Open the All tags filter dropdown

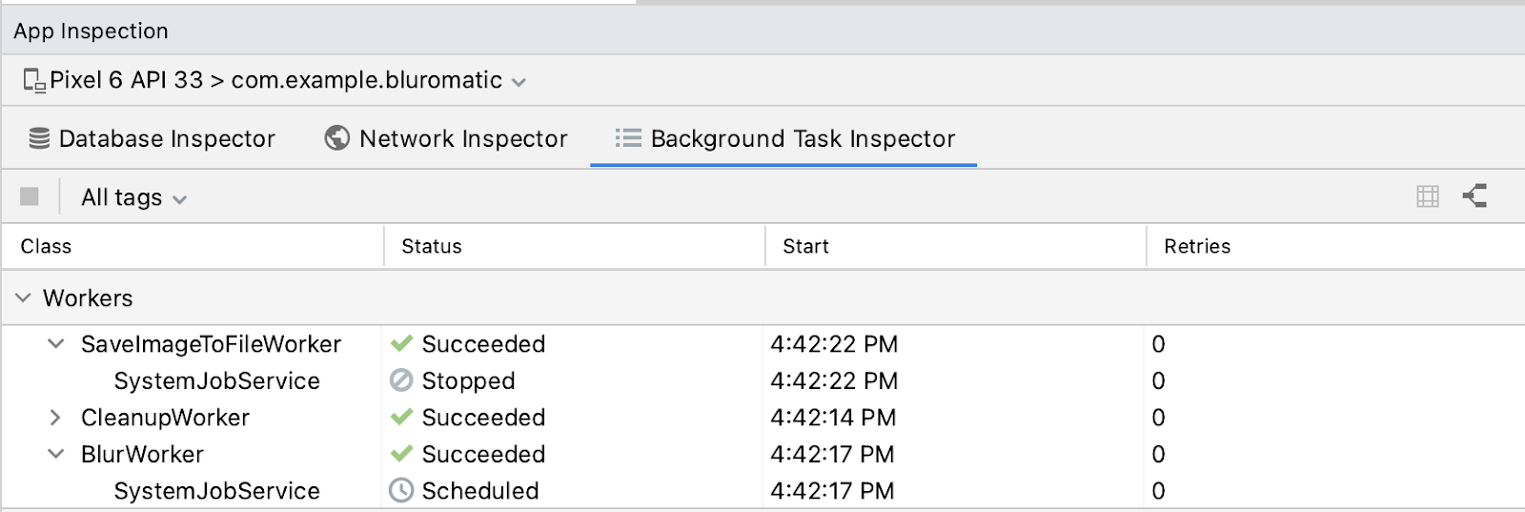click(x=133, y=198)
